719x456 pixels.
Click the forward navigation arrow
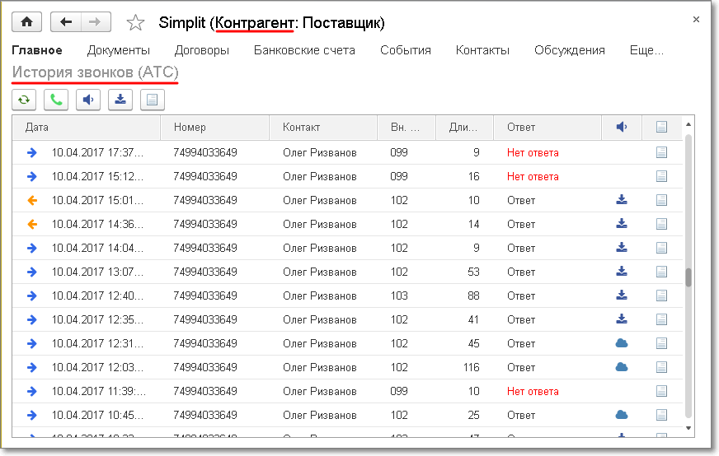[x=95, y=22]
